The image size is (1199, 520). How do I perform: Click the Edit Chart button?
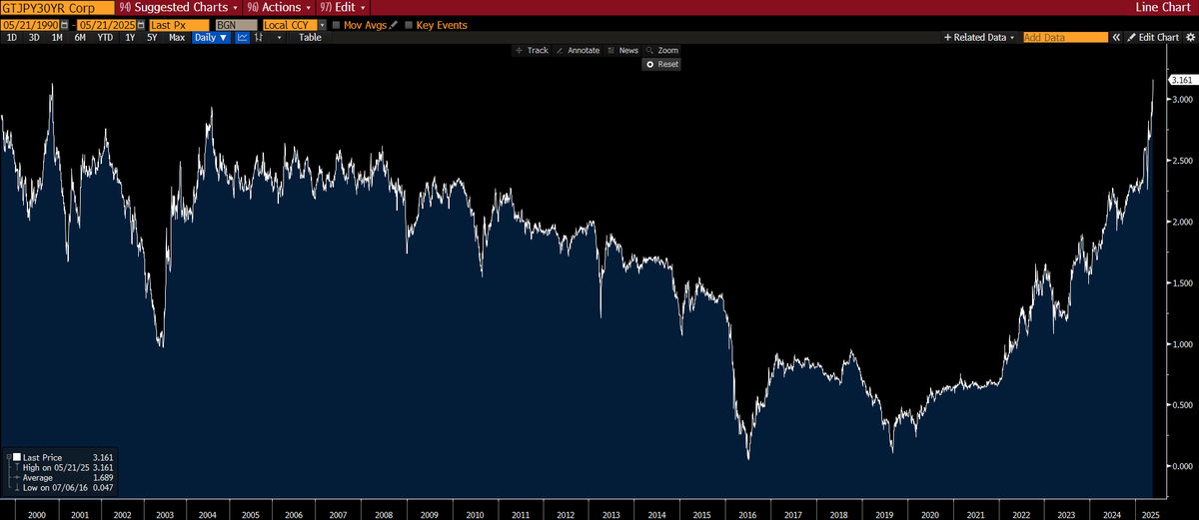pos(1154,37)
